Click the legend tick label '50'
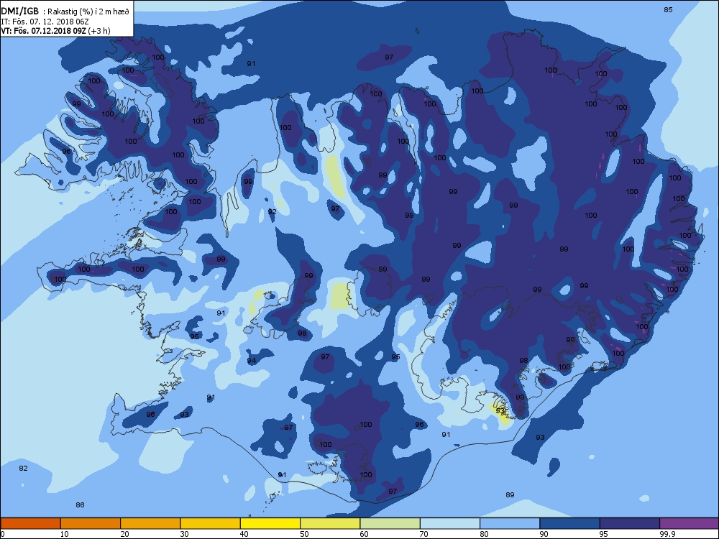The width and height of the screenshot is (719, 539). point(304,533)
